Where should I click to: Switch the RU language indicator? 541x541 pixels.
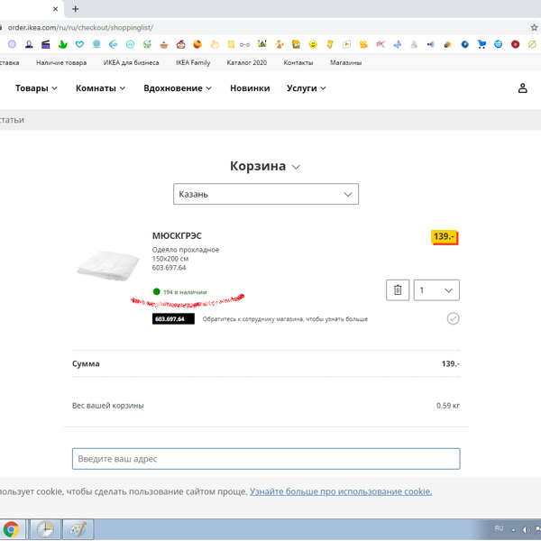point(499,528)
